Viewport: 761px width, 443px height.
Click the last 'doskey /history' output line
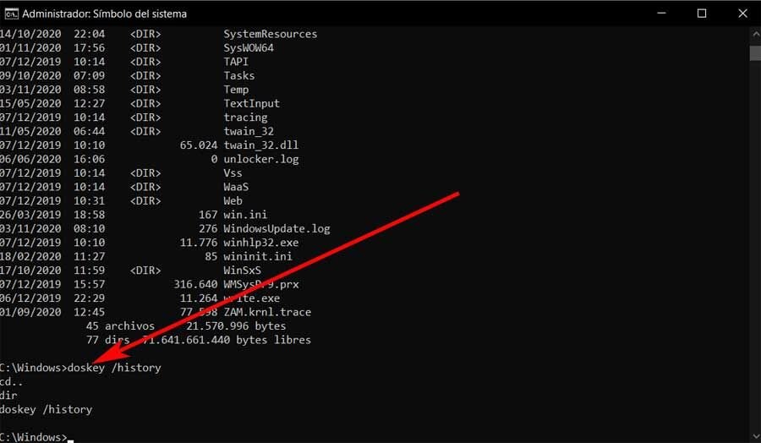pos(47,409)
